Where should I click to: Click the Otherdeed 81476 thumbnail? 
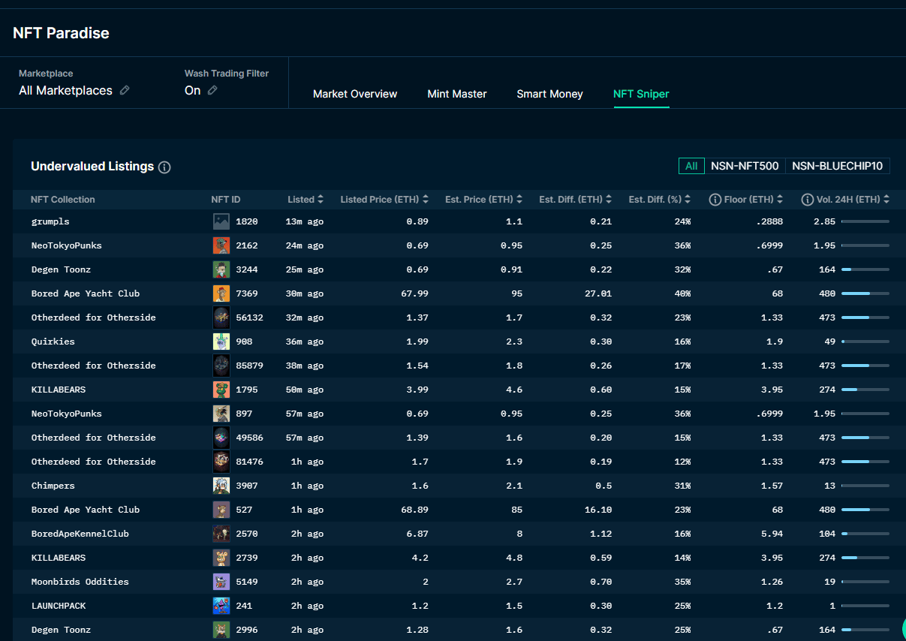(221, 462)
